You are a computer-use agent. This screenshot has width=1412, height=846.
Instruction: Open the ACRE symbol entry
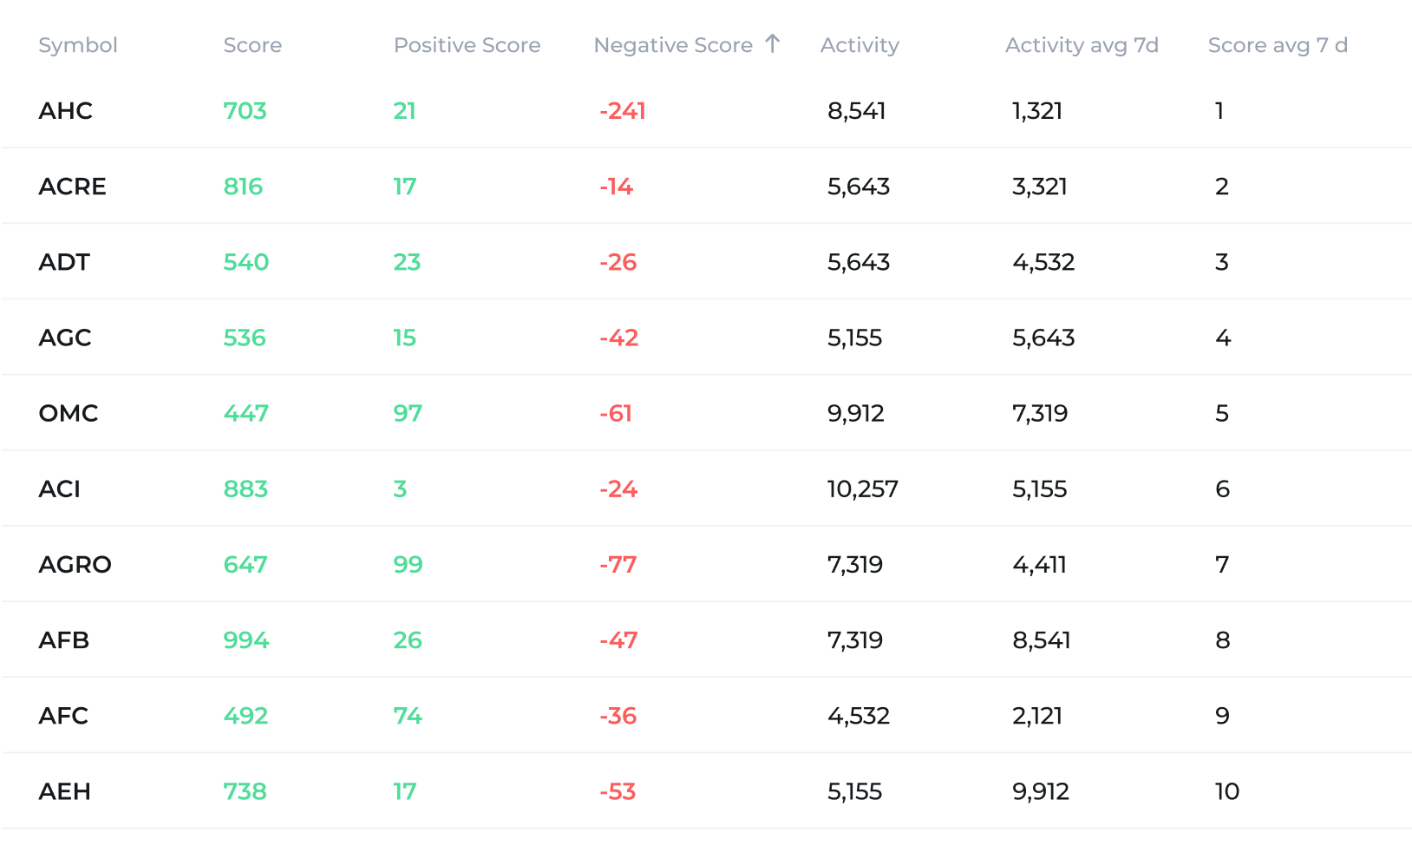click(73, 187)
